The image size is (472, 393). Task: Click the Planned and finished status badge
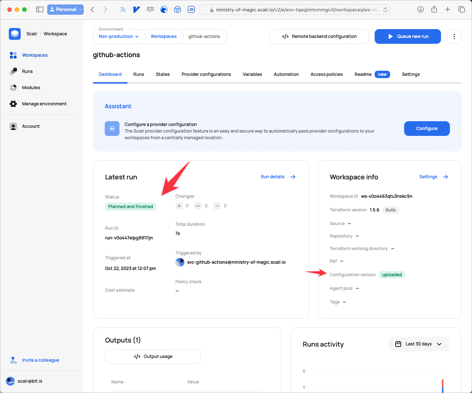click(x=131, y=207)
